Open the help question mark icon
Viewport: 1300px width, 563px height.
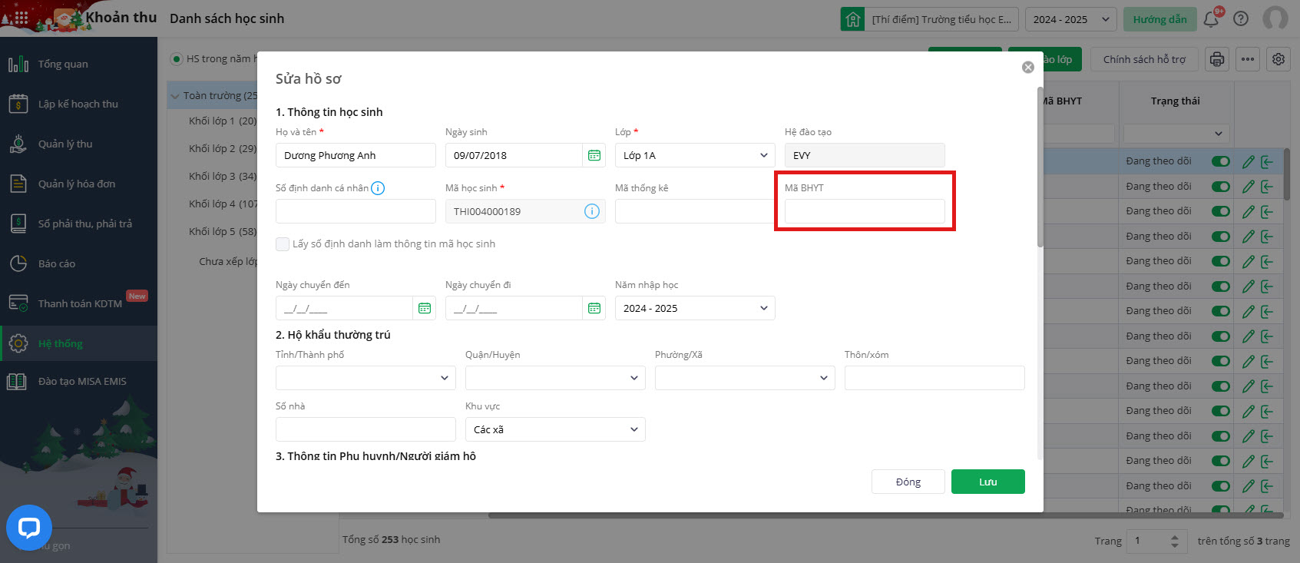pyautogui.click(x=1241, y=19)
